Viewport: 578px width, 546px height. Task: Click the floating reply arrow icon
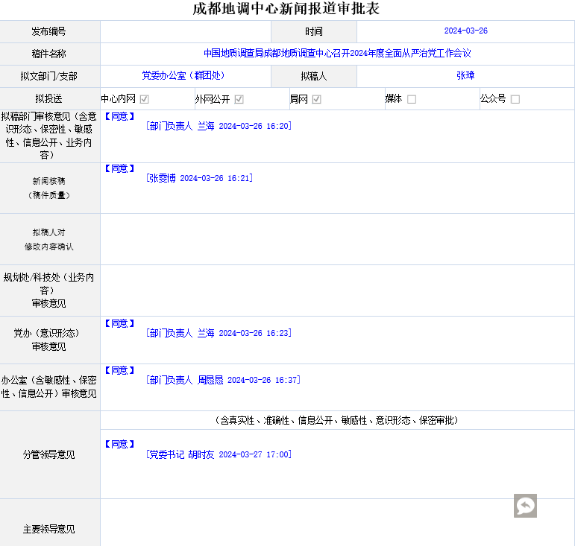point(525,506)
